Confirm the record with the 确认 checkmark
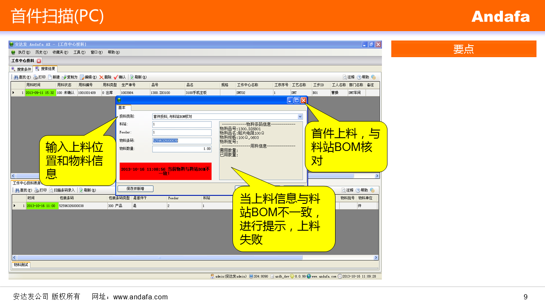 [120, 77]
